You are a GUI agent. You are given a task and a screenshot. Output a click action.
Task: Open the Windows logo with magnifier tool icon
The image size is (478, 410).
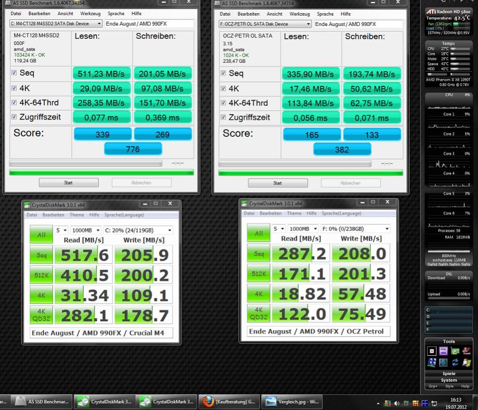466,362
